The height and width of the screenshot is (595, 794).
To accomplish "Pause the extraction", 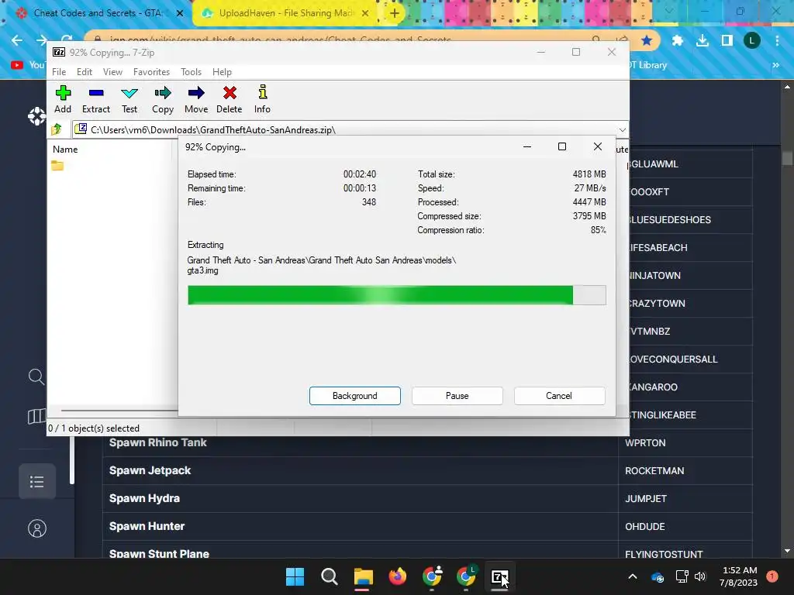I will (x=457, y=396).
